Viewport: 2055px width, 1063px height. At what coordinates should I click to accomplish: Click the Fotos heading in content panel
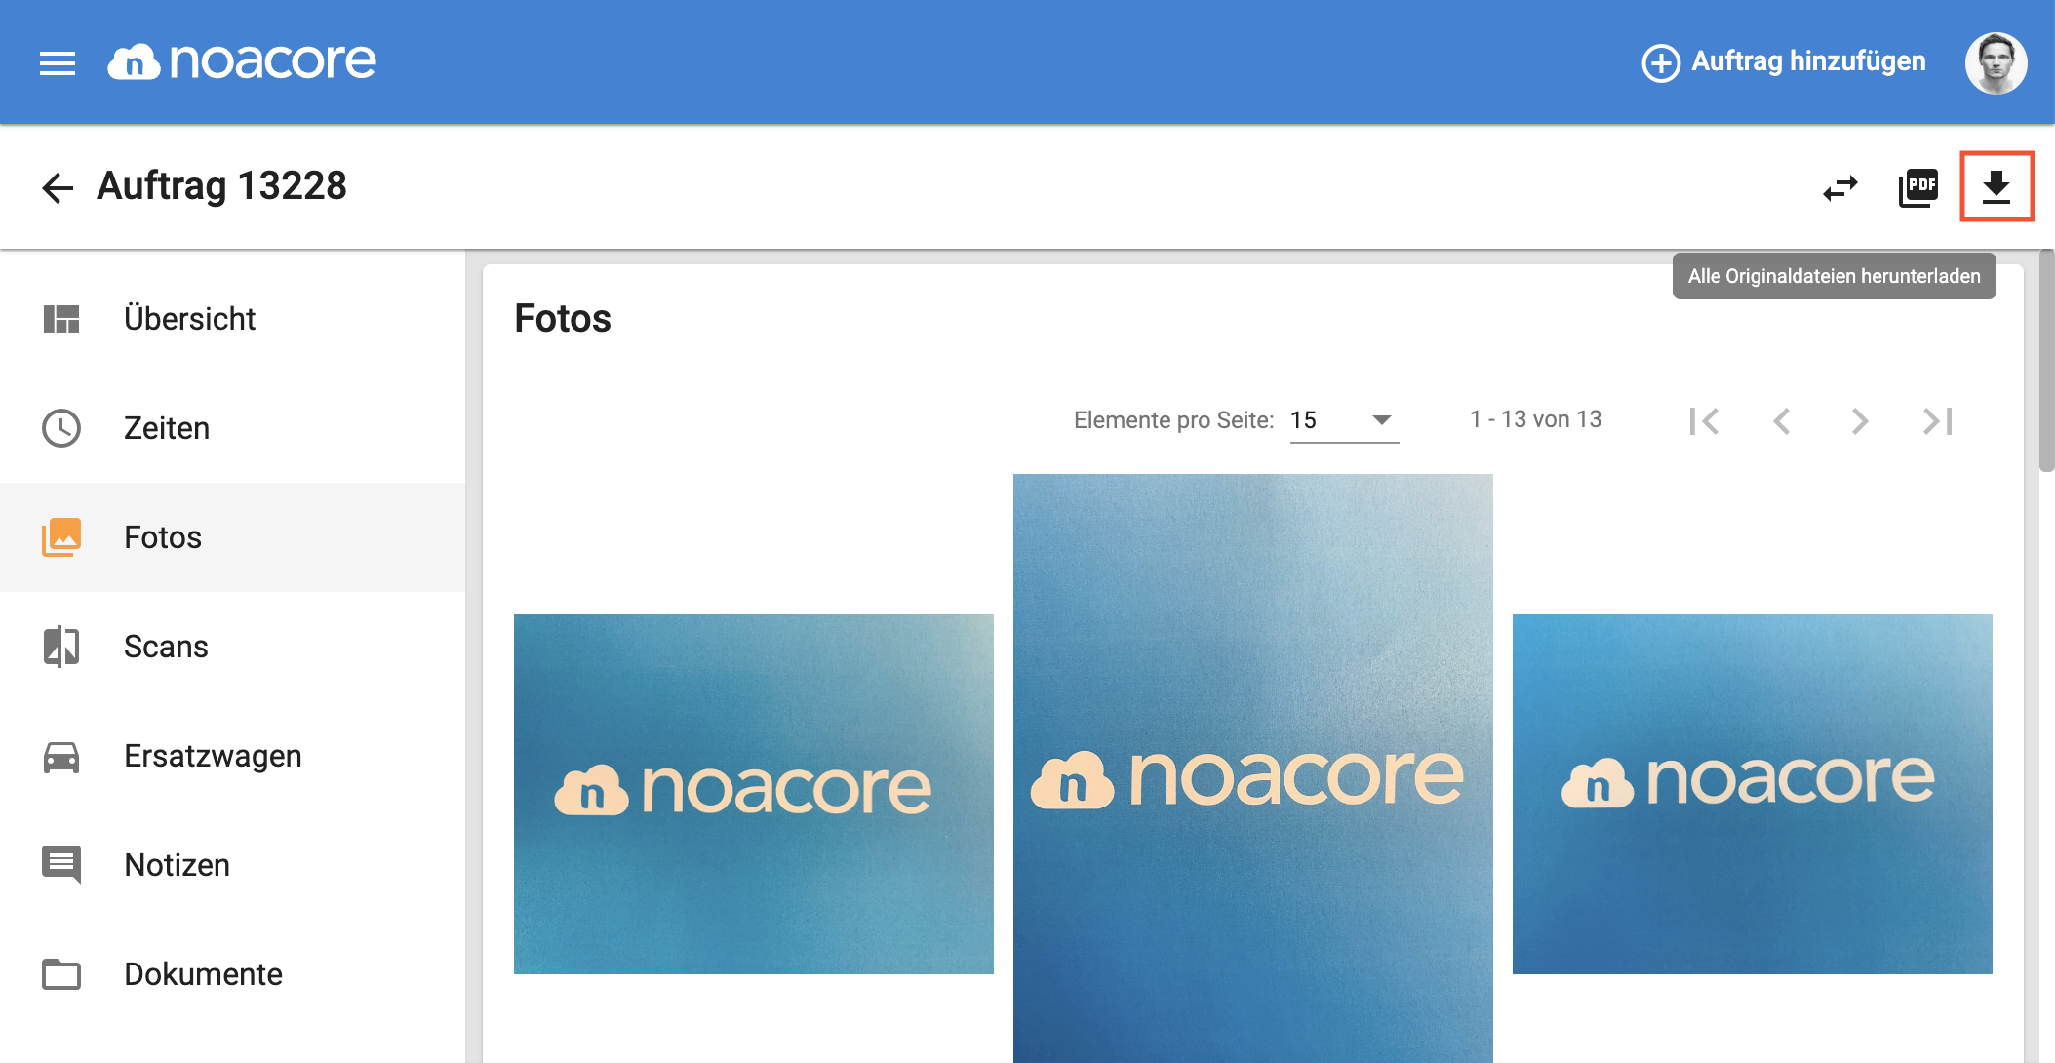(563, 319)
